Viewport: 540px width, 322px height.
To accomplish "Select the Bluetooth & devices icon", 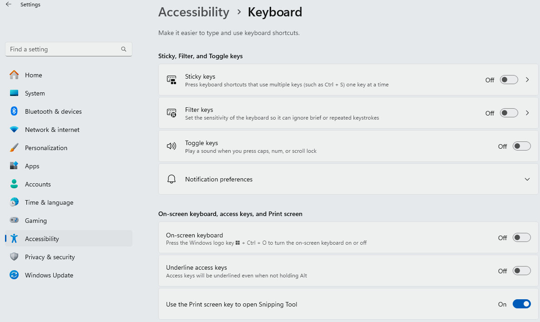I will (x=12, y=111).
